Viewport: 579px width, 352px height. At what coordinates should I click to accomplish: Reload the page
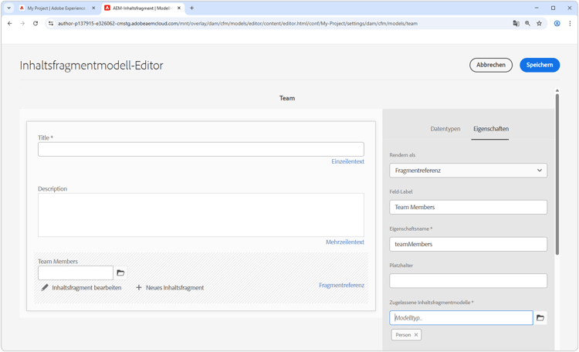coord(36,23)
